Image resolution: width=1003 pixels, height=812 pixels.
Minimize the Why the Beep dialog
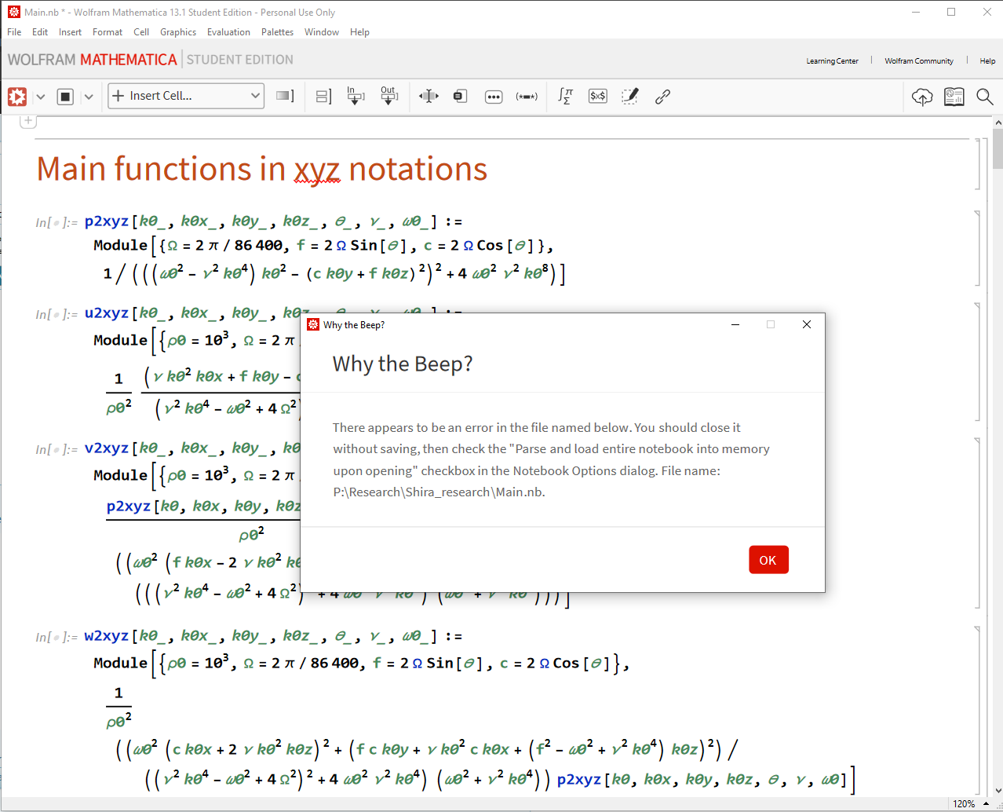click(735, 324)
